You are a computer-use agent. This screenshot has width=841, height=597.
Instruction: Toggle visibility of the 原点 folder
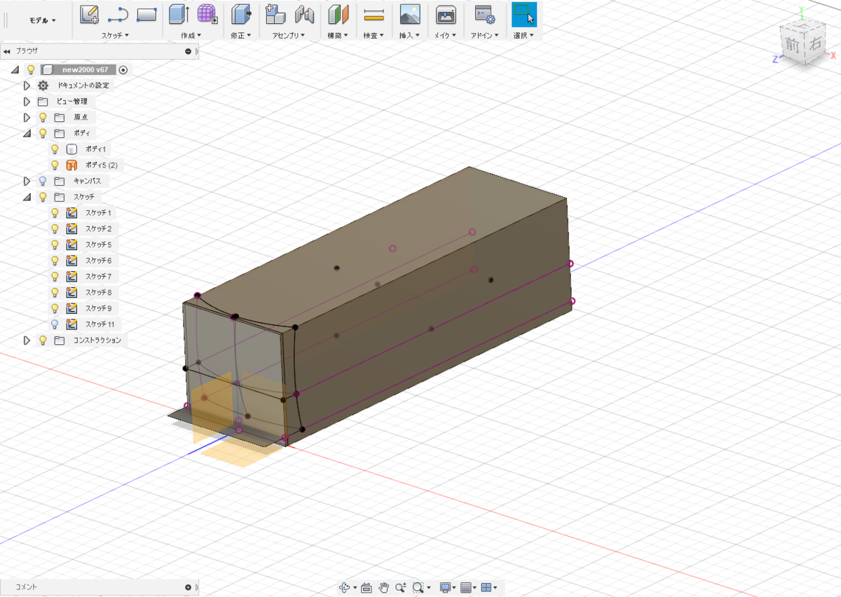click(x=43, y=118)
